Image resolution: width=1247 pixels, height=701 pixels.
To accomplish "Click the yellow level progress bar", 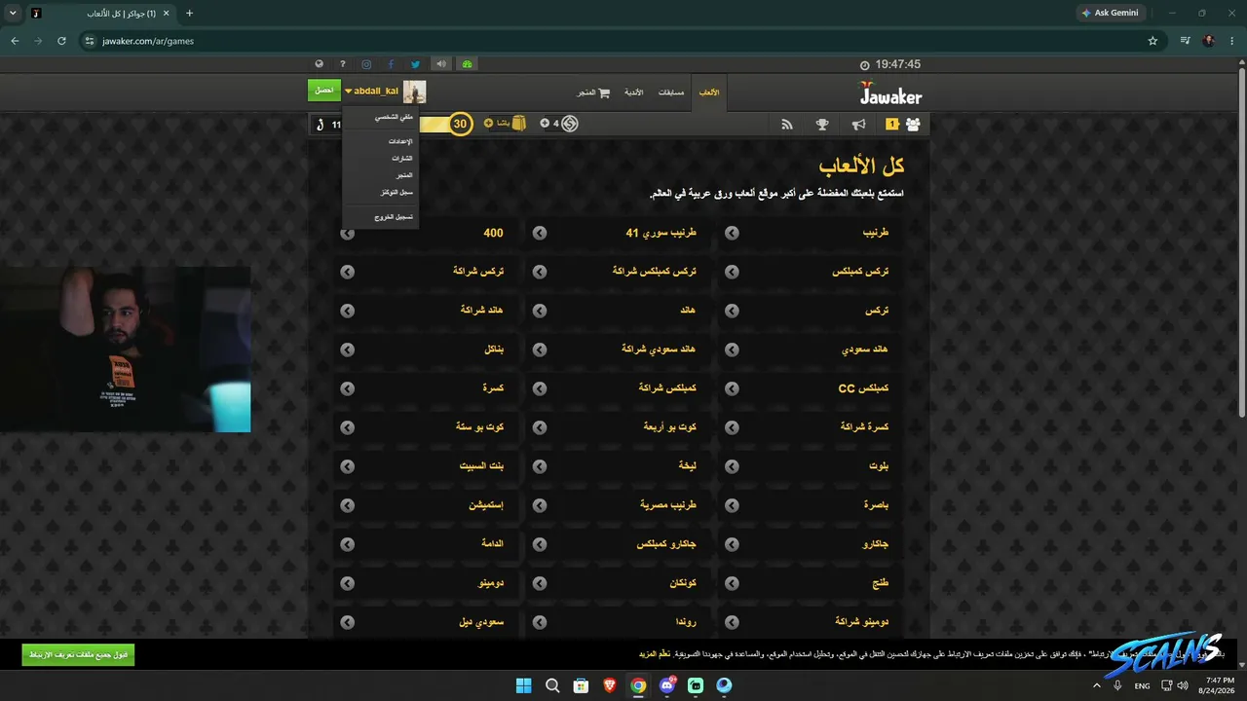I will [x=435, y=124].
